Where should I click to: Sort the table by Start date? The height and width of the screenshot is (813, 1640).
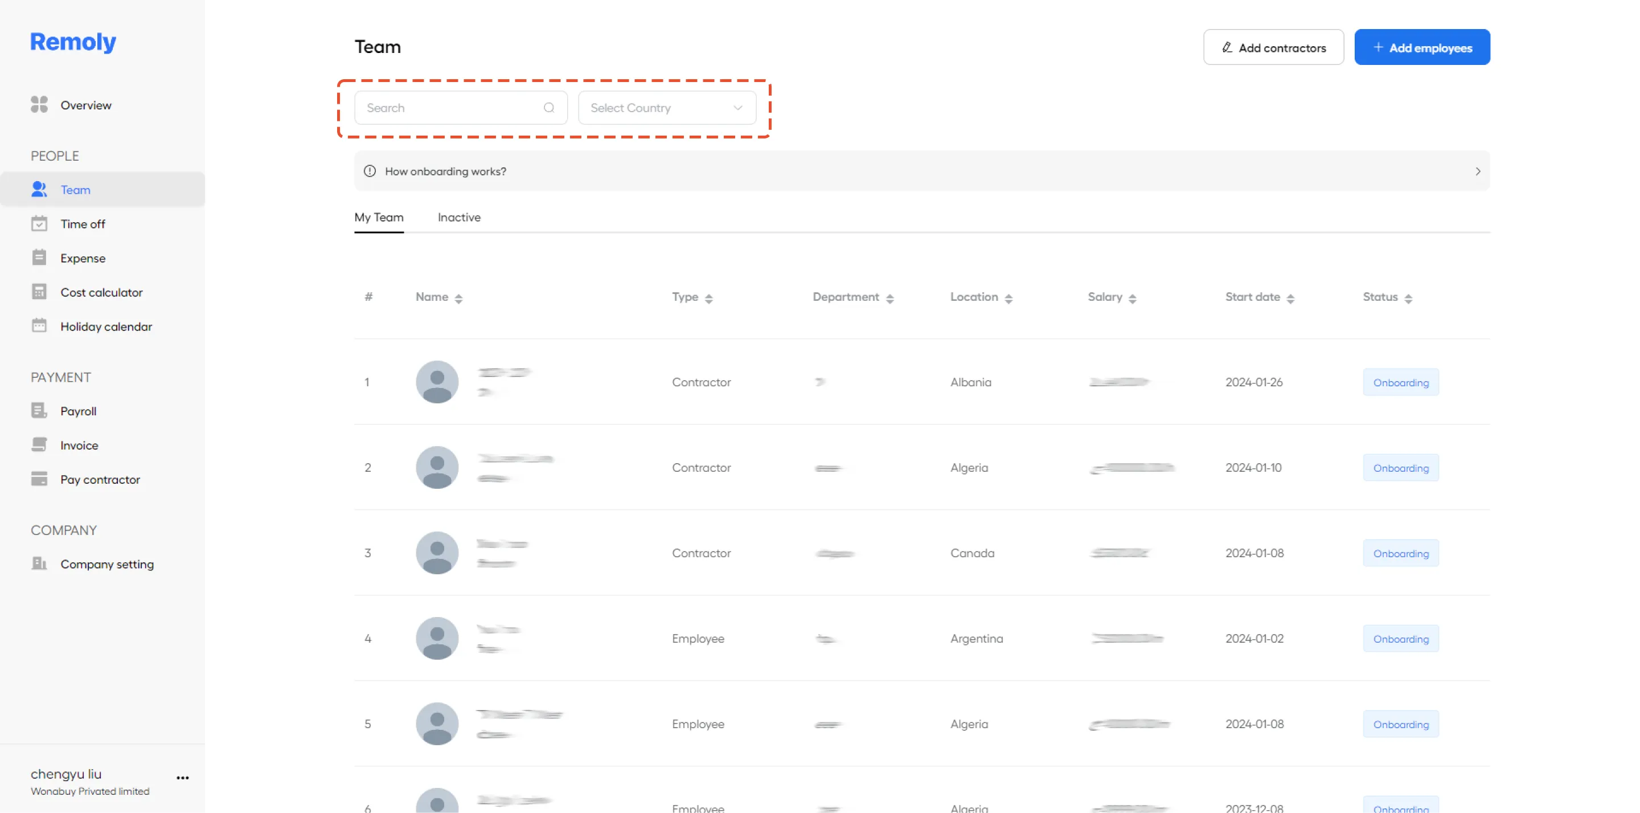coord(1290,298)
